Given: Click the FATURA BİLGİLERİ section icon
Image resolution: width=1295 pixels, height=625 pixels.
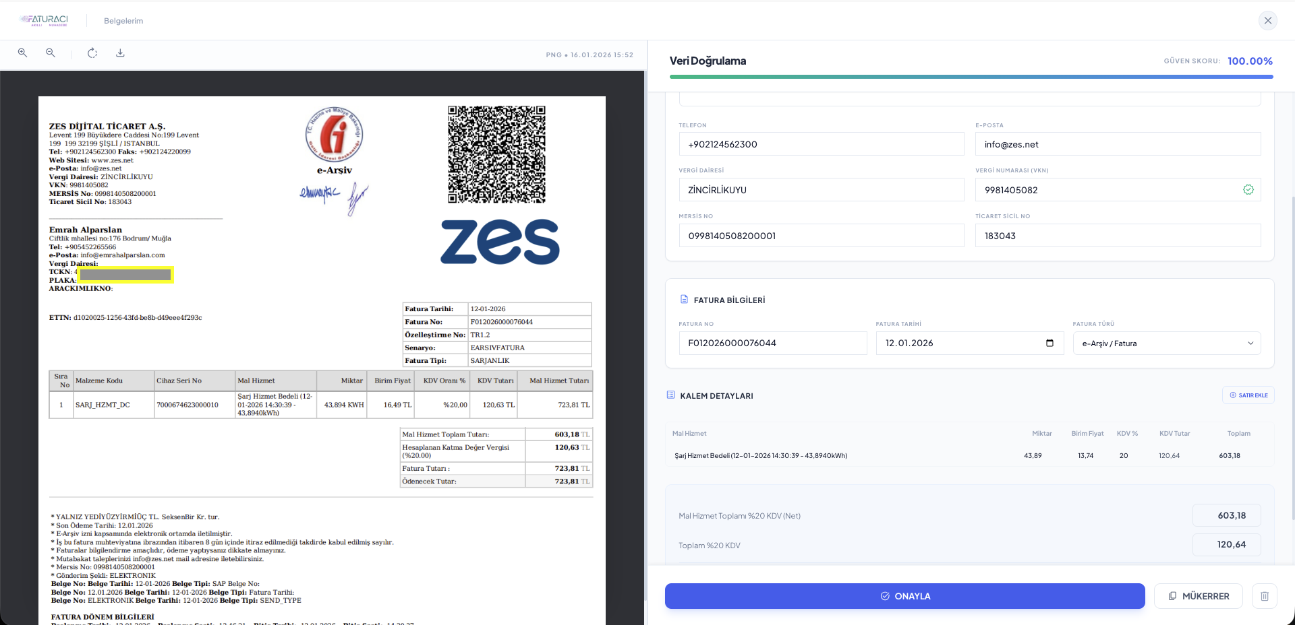Looking at the screenshot, I should (685, 300).
